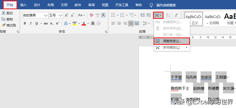Viewport: 236px width, 108px height.
Task: Apply superscript formatting
Action: 58,23
